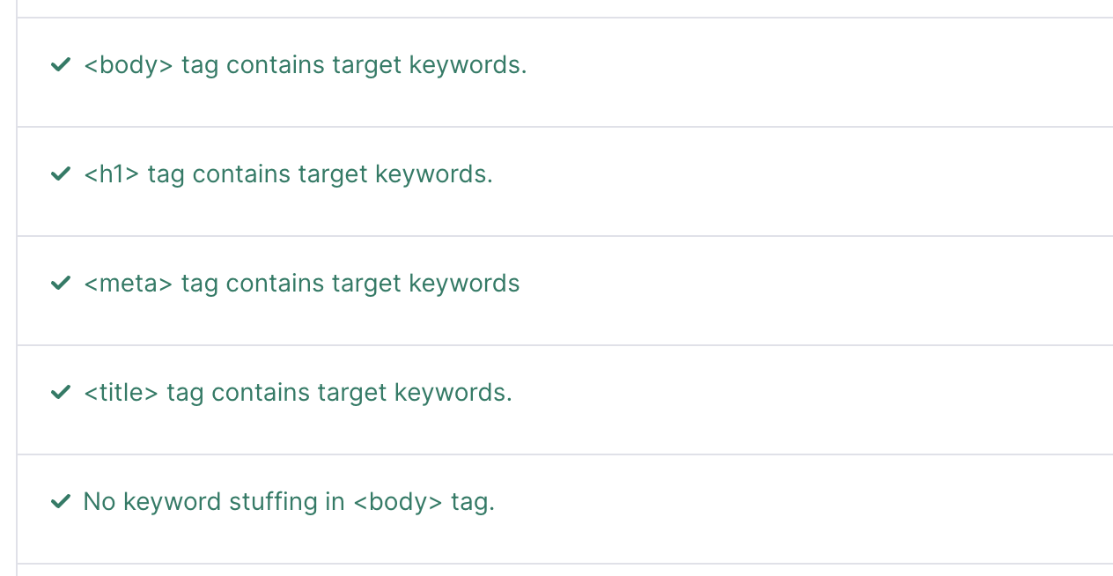Screen dimensions: 1113x576
Task: Click the checkmark beside the <title> tag item
Action: click(x=61, y=393)
